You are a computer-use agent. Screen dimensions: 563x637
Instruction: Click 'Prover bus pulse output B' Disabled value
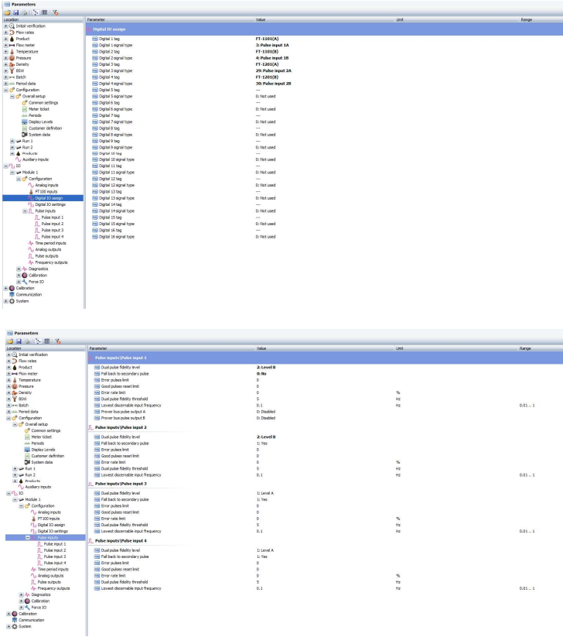pyautogui.click(x=266, y=418)
